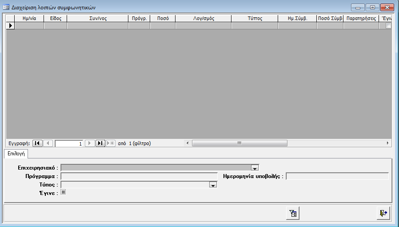Expand the Τύπος combo box
This screenshot has height=227, width=399.
(213, 185)
